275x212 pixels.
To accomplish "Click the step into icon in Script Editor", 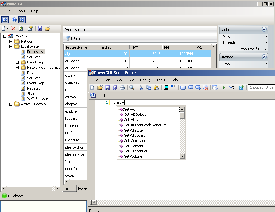I will [x=232, y=87].
